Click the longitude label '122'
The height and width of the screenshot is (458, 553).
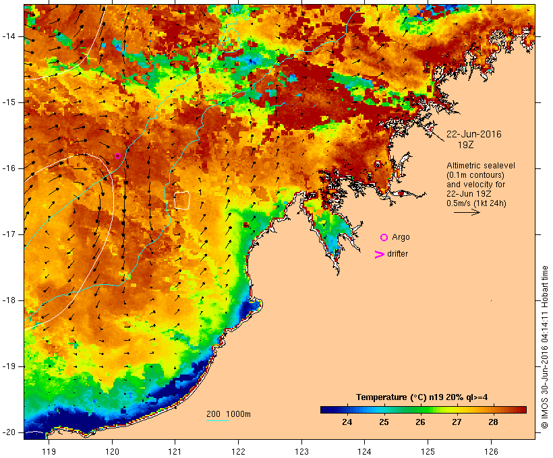click(239, 452)
